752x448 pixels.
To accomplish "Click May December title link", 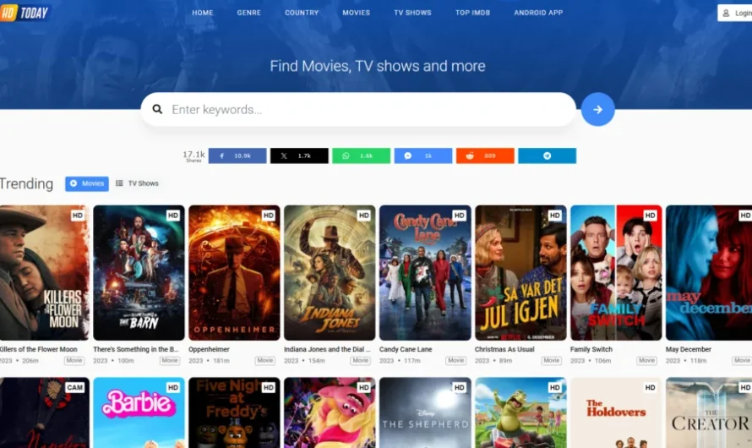I will tap(689, 350).
